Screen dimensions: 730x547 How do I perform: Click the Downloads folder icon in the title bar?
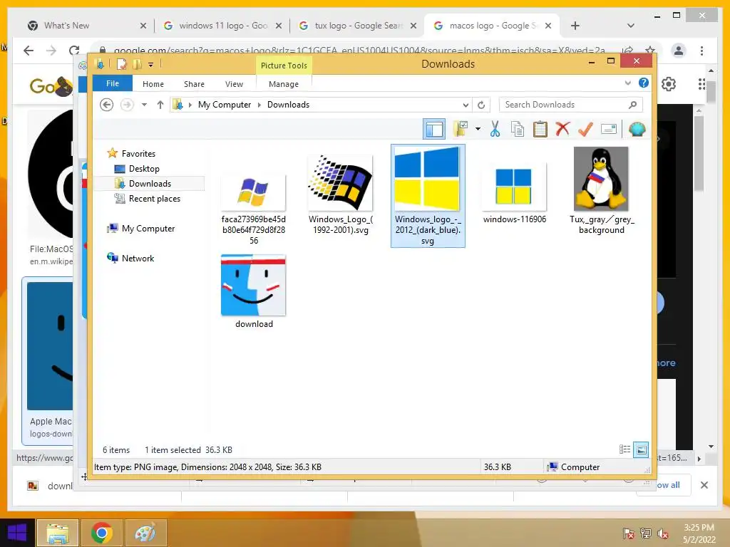tap(100, 63)
